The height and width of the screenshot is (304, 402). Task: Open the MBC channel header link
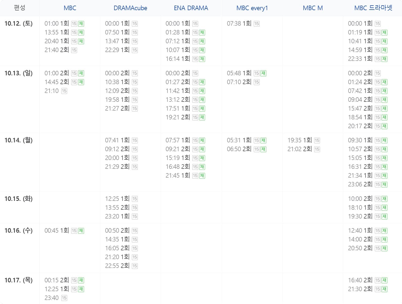70,8
